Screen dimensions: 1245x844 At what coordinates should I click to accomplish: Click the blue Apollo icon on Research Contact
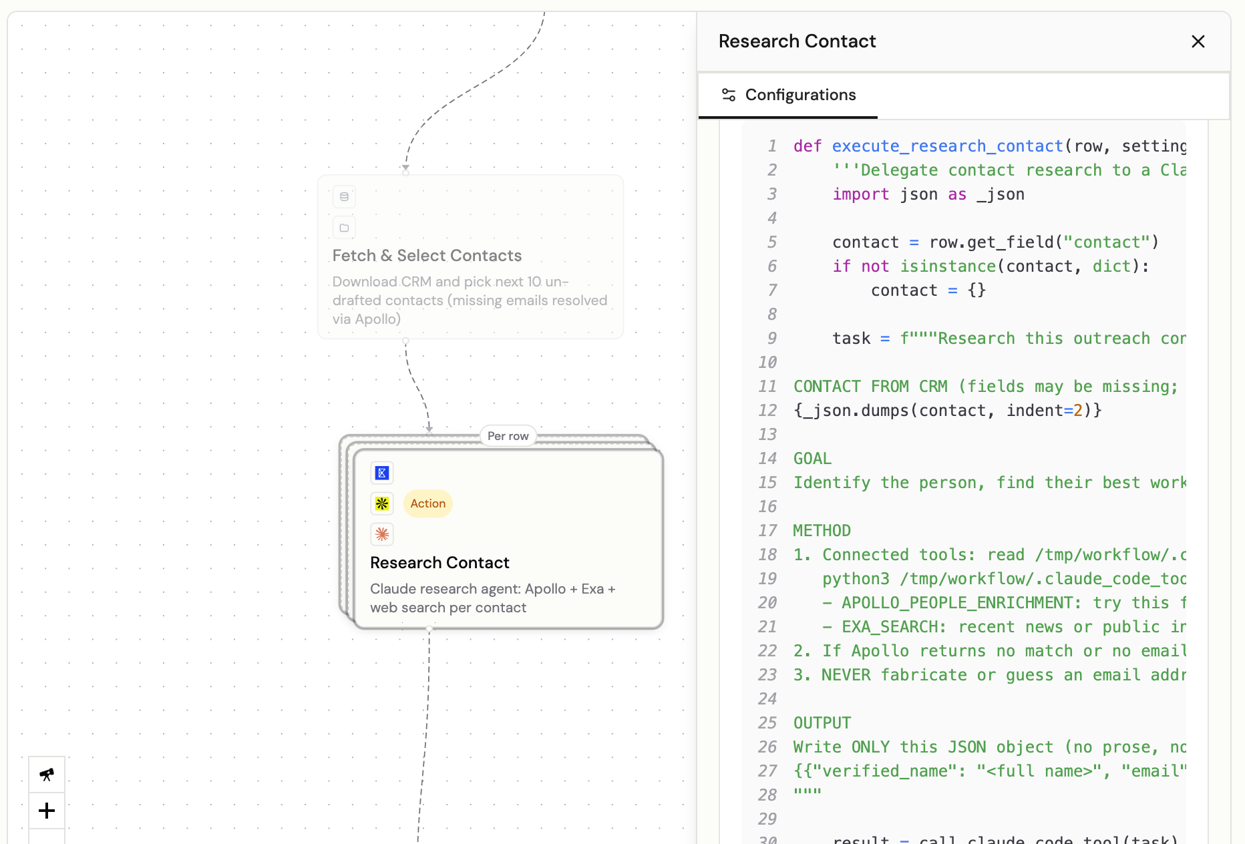pos(382,473)
